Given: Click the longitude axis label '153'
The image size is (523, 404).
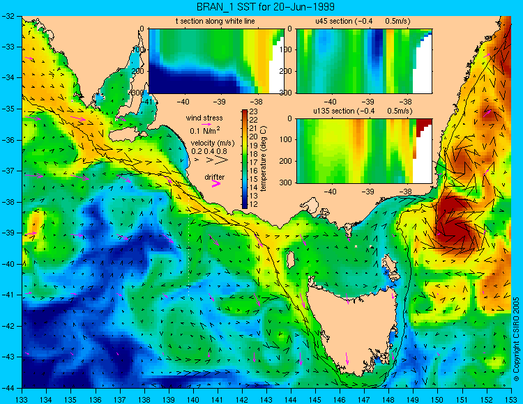Looking at the screenshot, I should pyautogui.click(x=511, y=399).
